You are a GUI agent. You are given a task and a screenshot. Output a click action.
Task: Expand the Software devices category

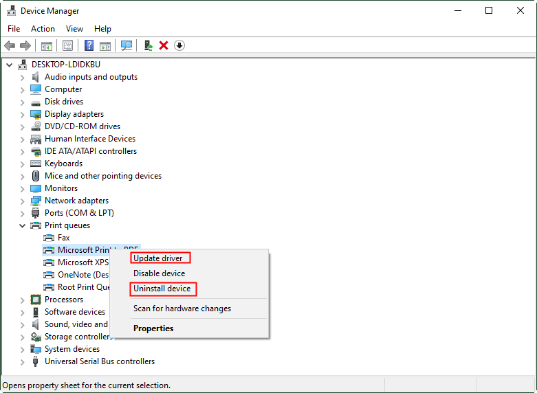(x=22, y=312)
